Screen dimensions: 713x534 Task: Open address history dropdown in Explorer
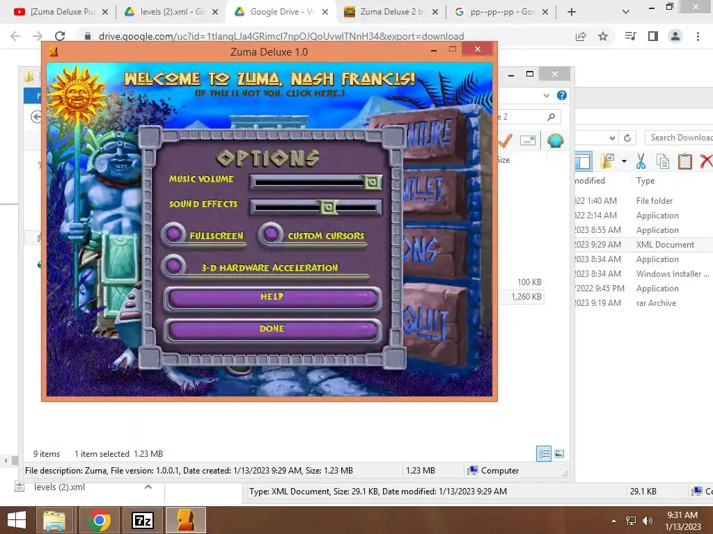tap(613, 138)
